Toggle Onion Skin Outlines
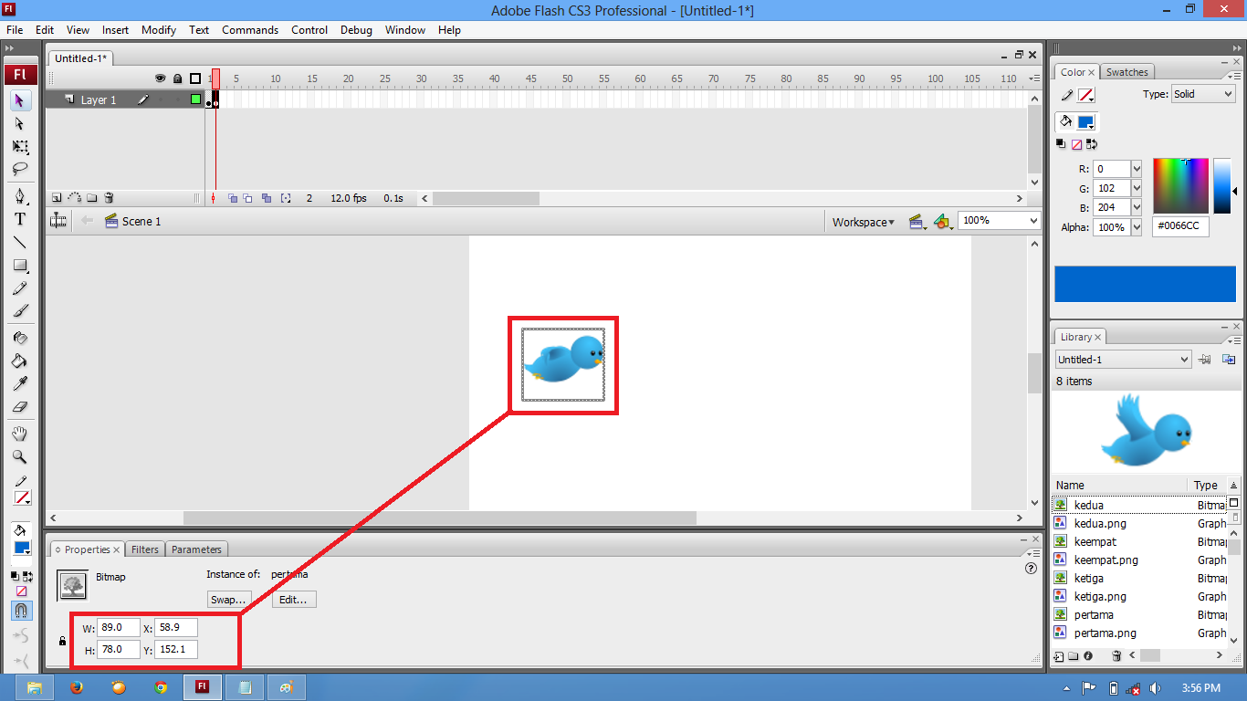The image size is (1247, 701). [x=248, y=198]
